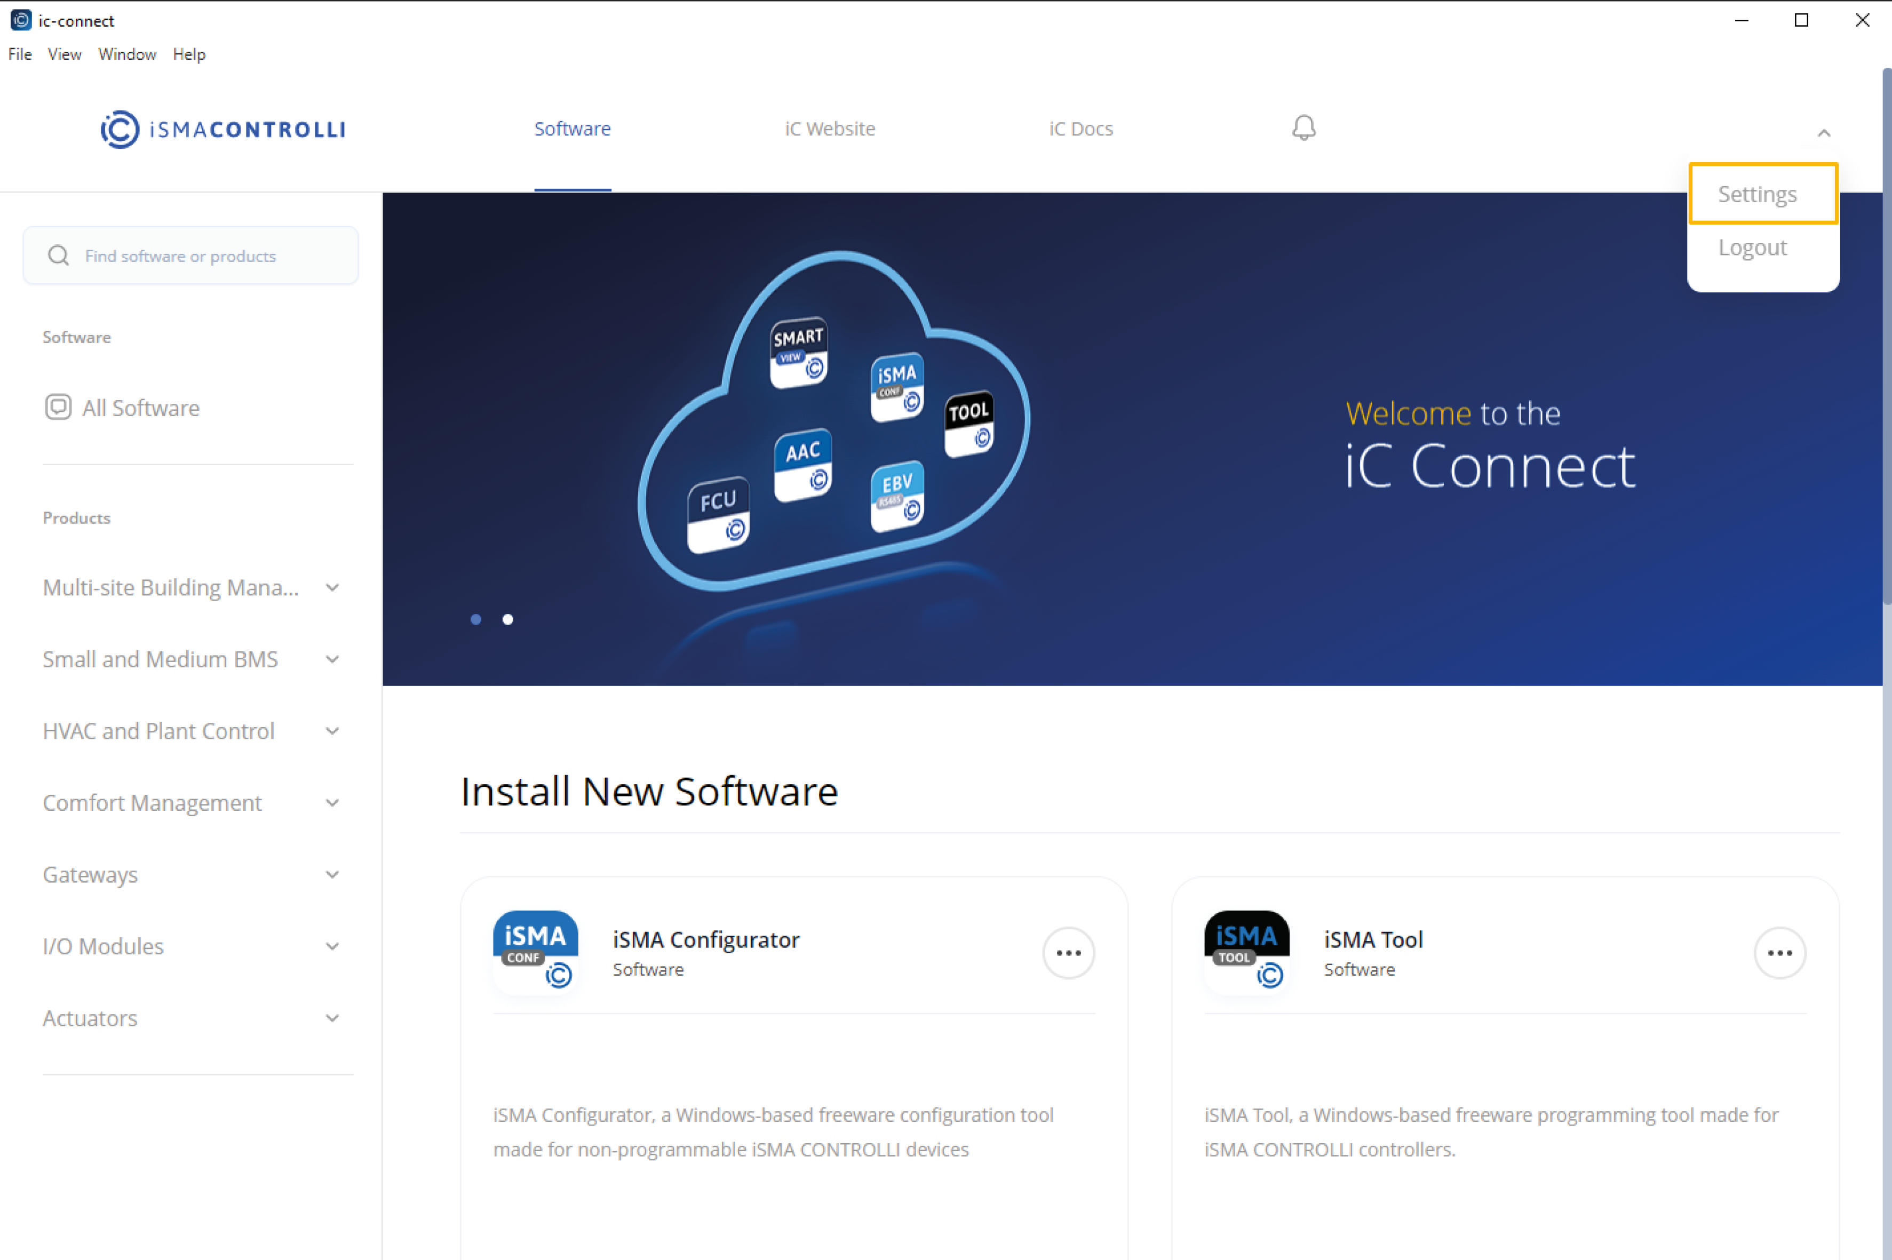Click the iSMA Tool app icon
The image size is (1892, 1260).
[1246, 952]
